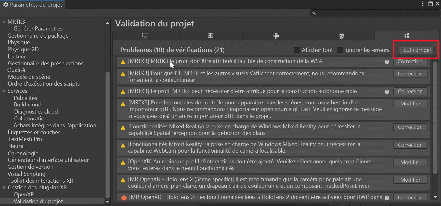Viewport: 441px width, 206px height.
Task: Click the issue list scroll down arrow
Action: pos(435,197)
